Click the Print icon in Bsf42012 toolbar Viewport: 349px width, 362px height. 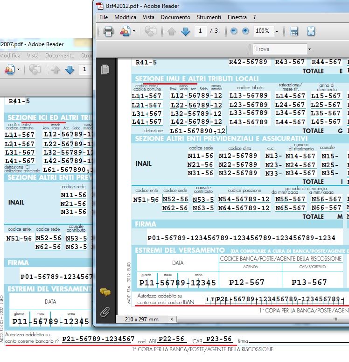tap(108, 31)
